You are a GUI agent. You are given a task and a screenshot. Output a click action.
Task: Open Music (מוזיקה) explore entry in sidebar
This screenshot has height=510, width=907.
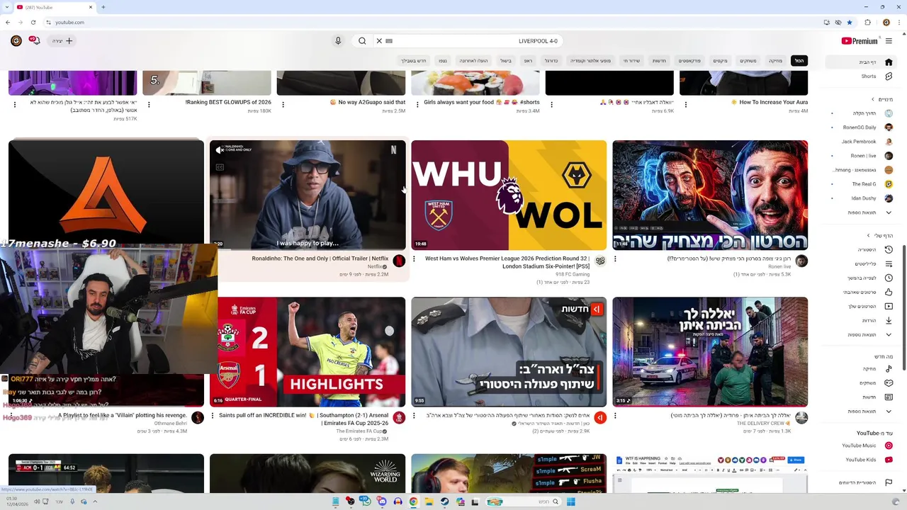[861, 369]
